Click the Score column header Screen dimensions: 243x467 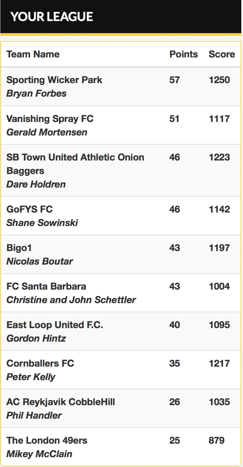click(x=222, y=54)
